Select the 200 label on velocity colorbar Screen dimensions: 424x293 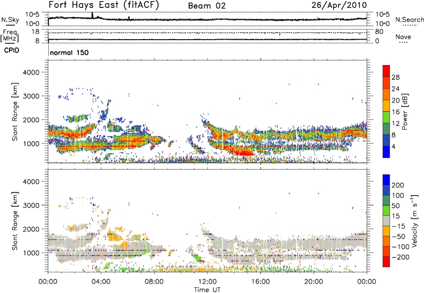pyautogui.click(x=398, y=185)
